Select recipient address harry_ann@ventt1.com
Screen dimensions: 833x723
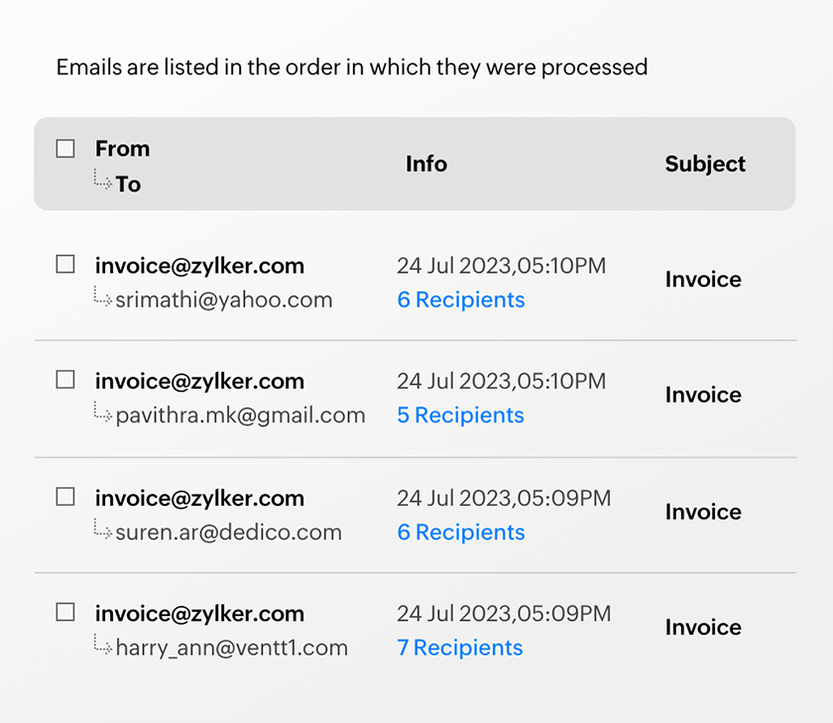pyautogui.click(x=232, y=649)
